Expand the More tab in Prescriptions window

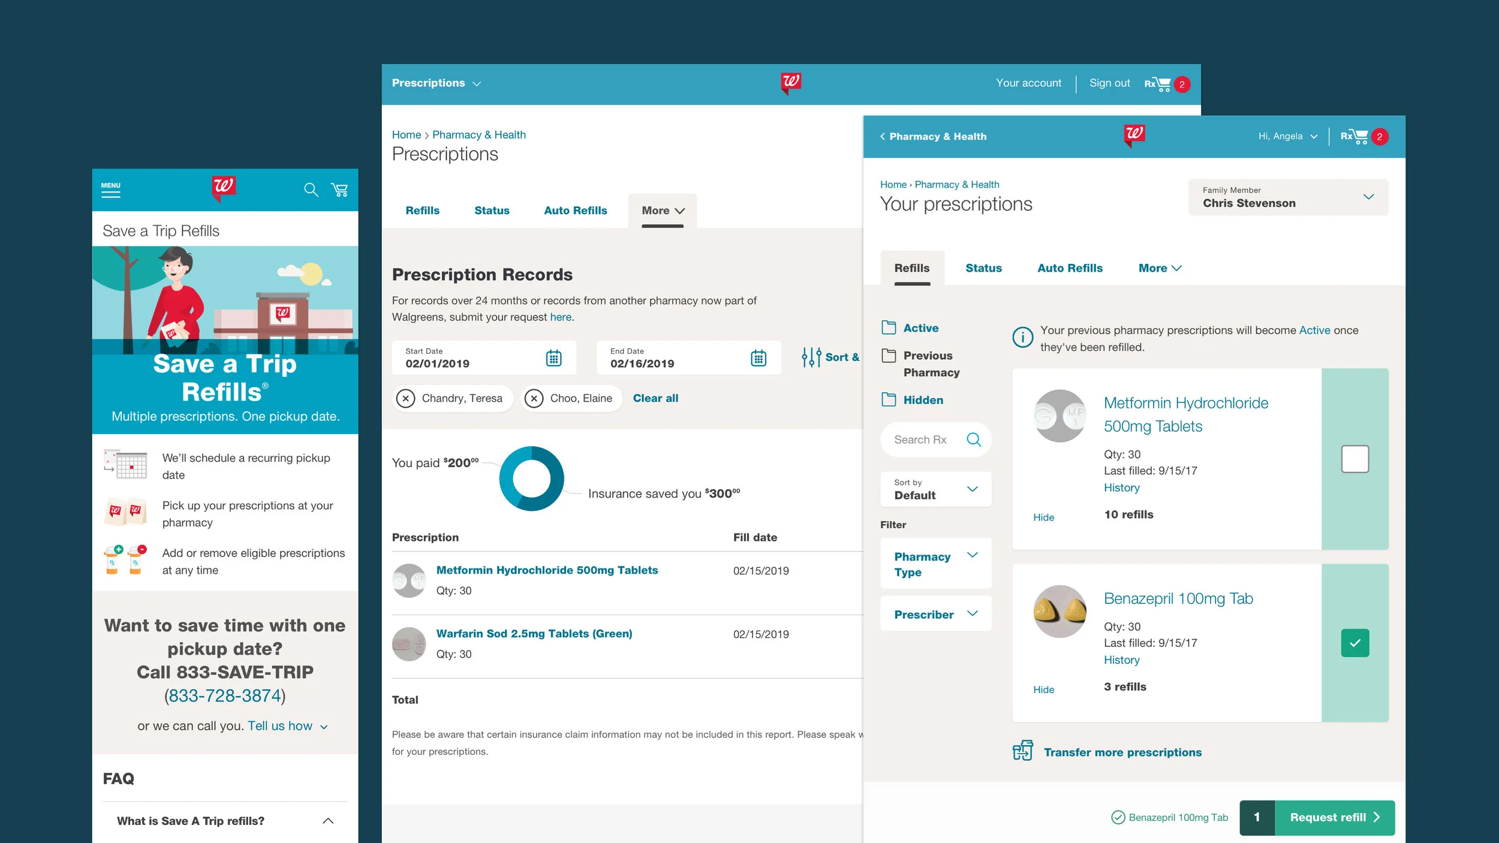(x=663, y=210)
